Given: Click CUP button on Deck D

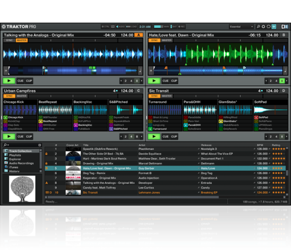Looking at the screenshot, I should point(174,136).
